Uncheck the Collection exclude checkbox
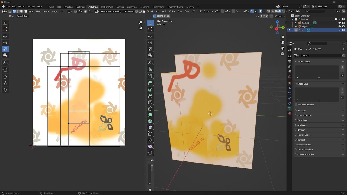The image size is (347, 195). pyautogui.click(x=336, y=19)
